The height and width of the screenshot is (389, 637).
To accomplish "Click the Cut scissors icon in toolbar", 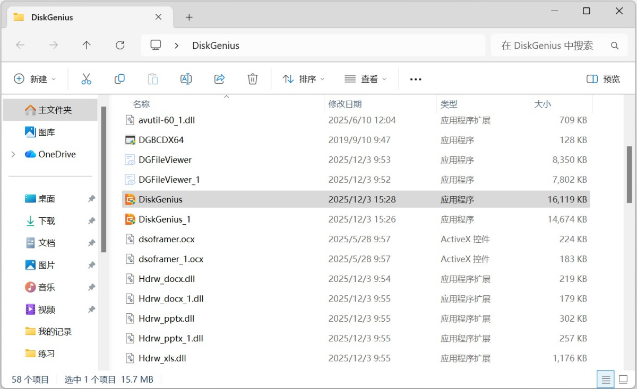I will pos(86,79).
